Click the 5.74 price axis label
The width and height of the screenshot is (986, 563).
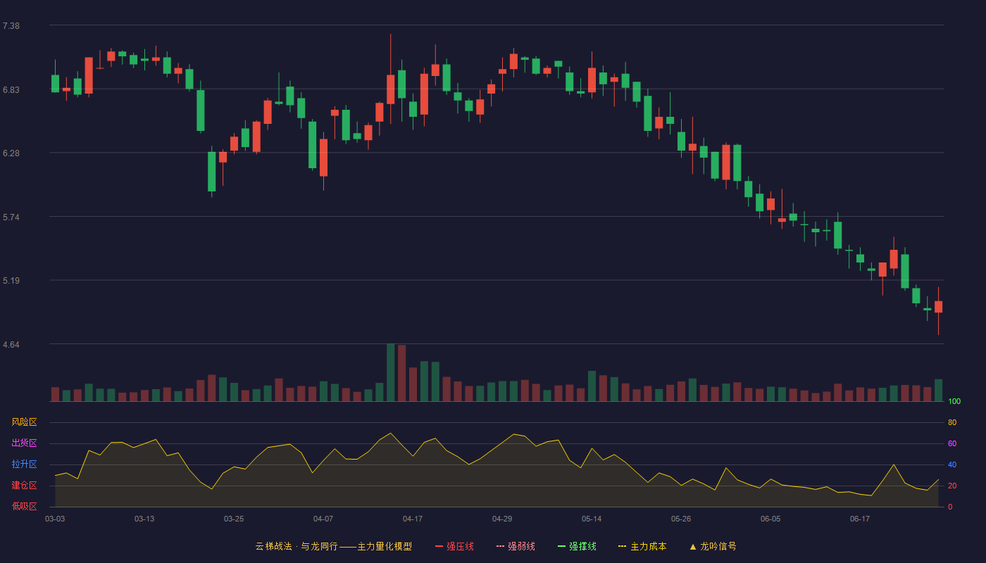tap(11, 217)
